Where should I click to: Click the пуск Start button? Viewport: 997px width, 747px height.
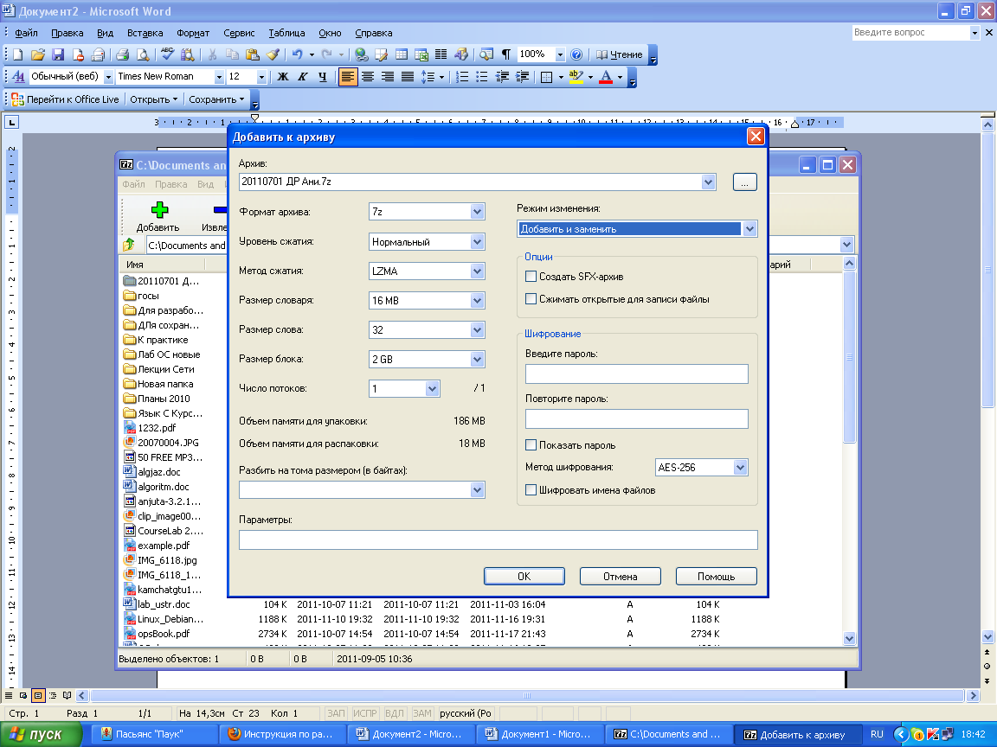pyautogui.click(x=42, y=734)
